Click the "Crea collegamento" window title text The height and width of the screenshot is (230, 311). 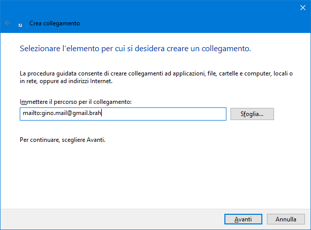pyautogui.click(x=54, y=23)
